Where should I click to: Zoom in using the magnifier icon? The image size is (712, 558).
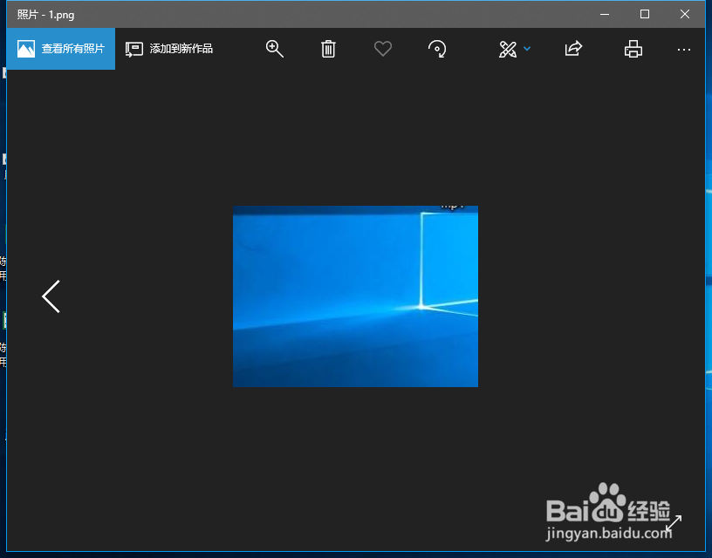pyautogui.click(x=274, y=49)
